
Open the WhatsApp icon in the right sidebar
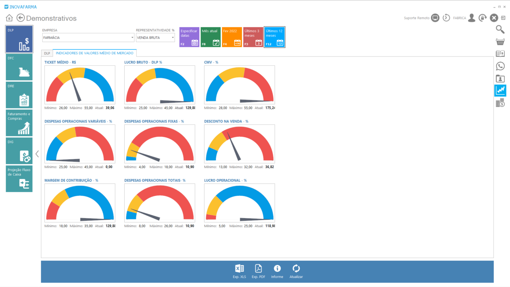tap(500, 66)
